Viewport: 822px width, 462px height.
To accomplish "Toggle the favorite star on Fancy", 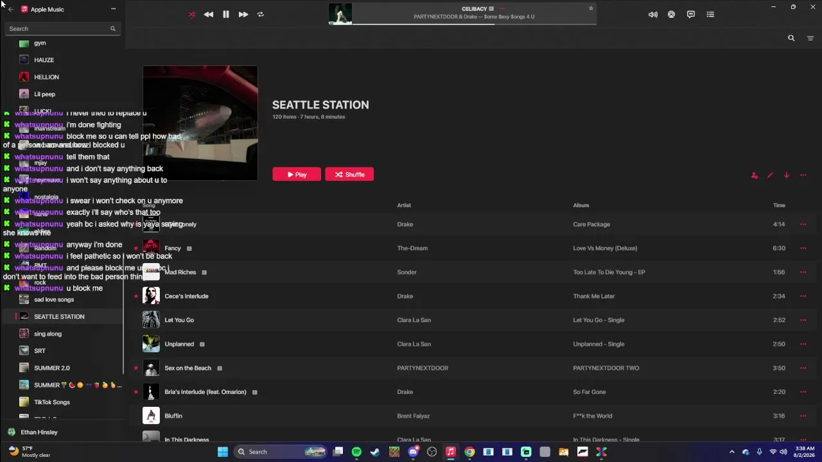I will [x=136, y=248].
